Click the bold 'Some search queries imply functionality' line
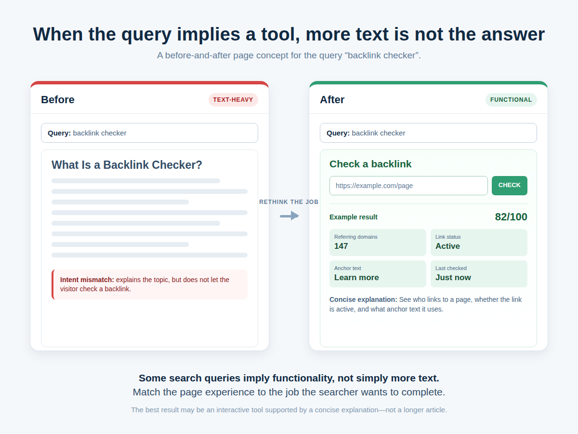This screenshot has height=434, width=578. point(289,378)
